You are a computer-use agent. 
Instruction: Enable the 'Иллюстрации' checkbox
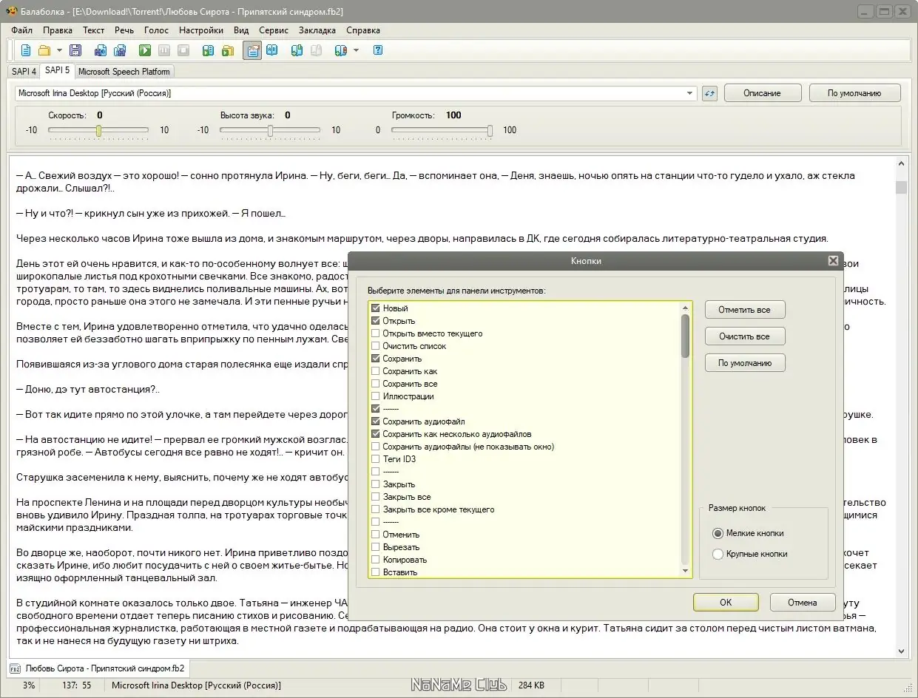tap(376, 396)
